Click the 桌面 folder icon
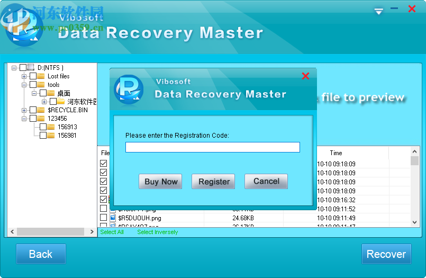 [51, 93]
